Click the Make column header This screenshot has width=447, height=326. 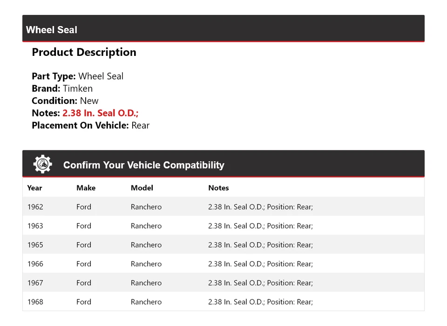[86, 188]
